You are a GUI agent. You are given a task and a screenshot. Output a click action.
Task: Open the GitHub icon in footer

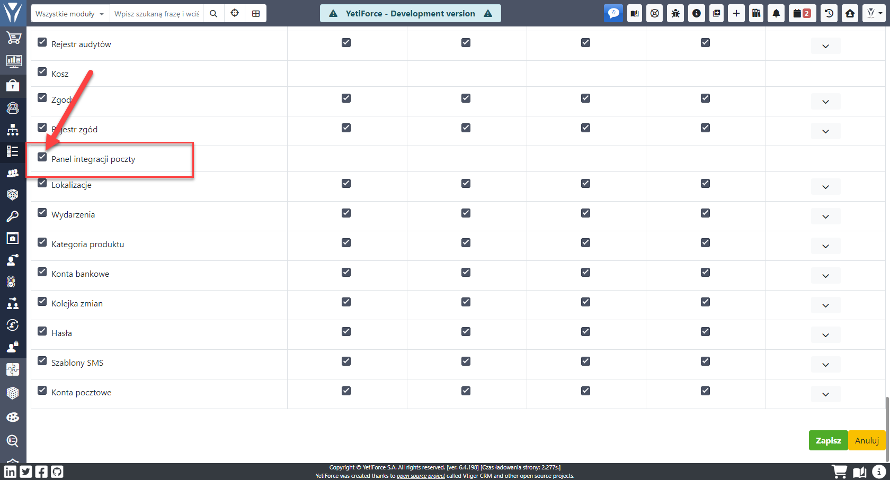tap(57, 471)
